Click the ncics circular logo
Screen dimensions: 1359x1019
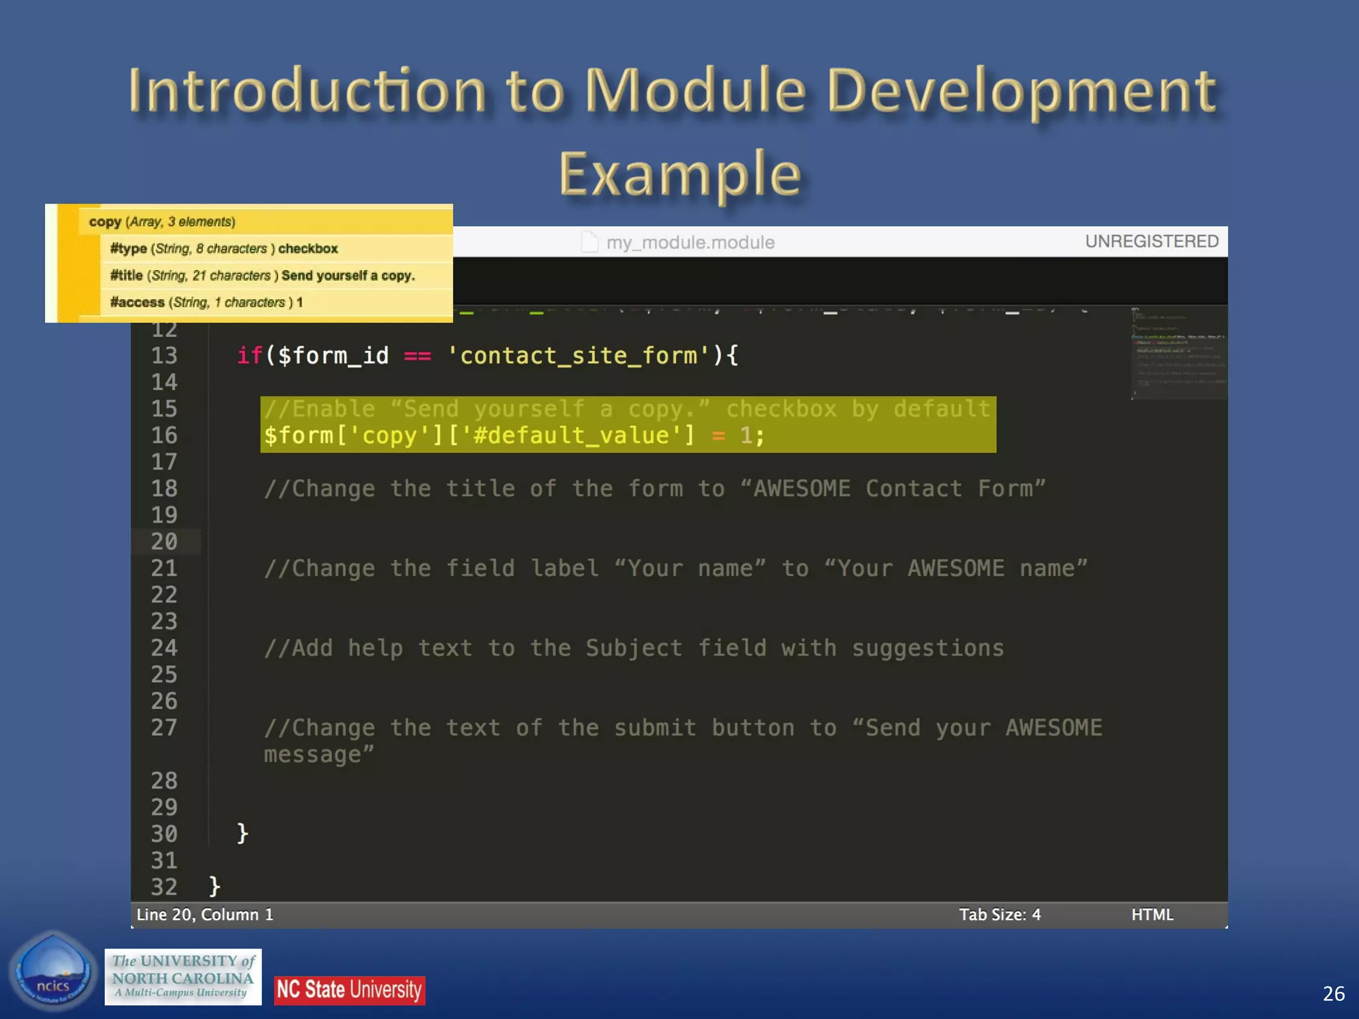coord(52,970)
